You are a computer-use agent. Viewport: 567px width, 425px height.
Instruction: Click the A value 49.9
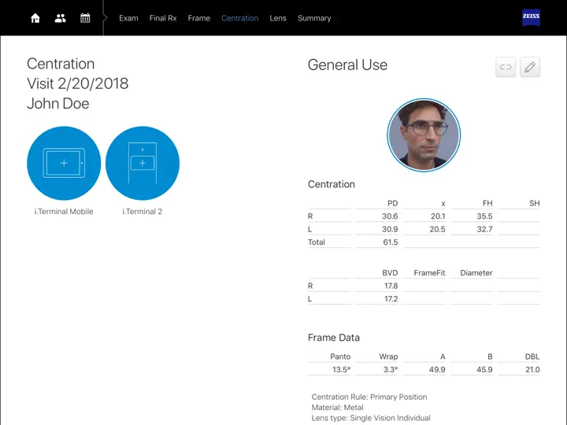coord(437,370)
